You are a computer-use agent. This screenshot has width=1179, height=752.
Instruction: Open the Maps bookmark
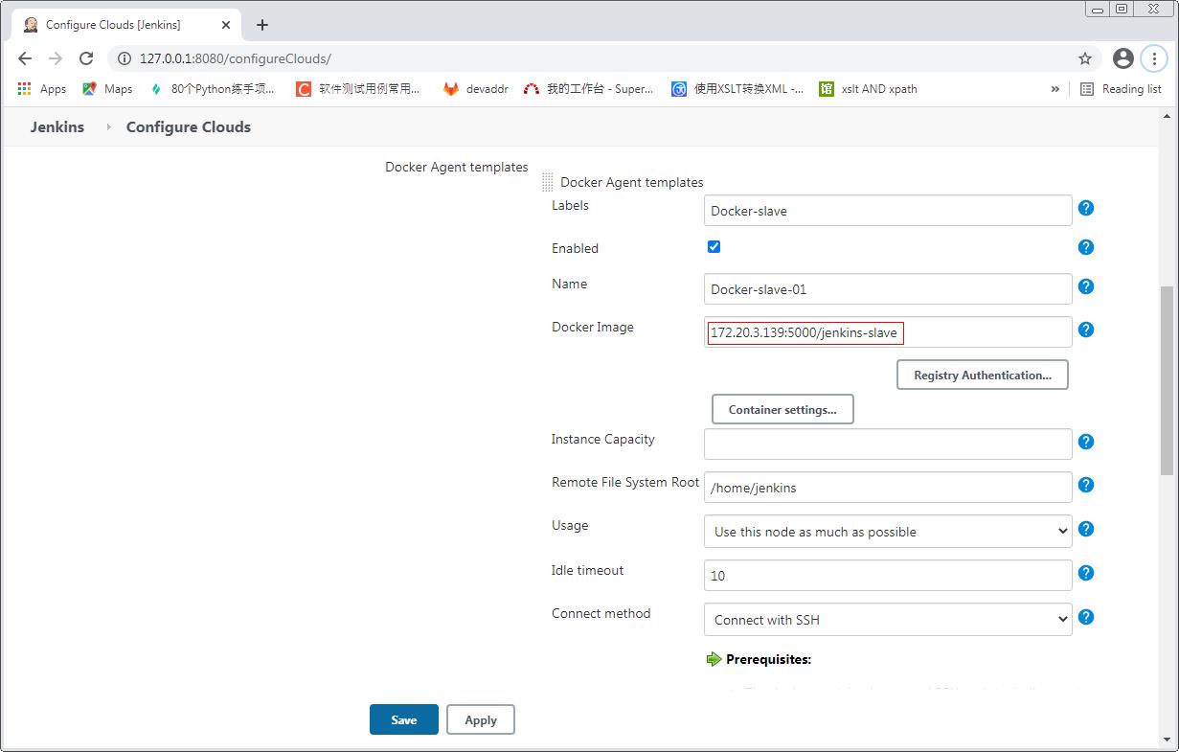(x=107, y=89)
